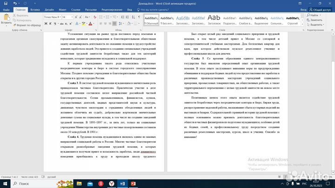335x188 pixels.
Task: Click the Заменить (Replace) button
Action: 315,20
